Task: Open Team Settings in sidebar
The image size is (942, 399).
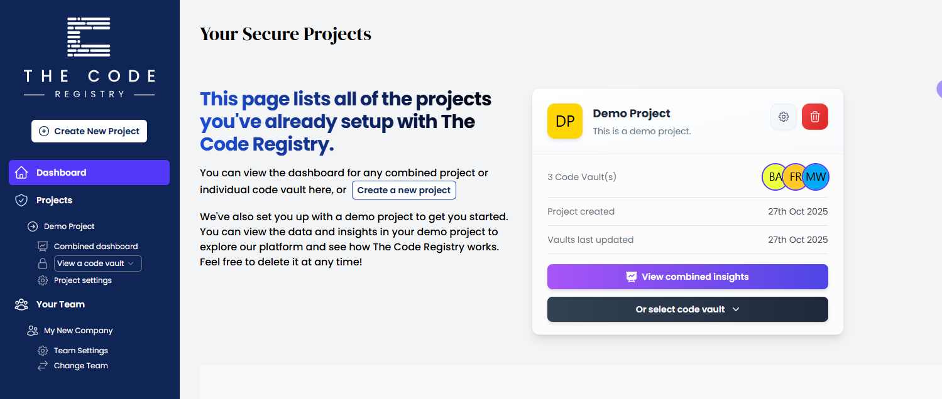Action: pos(80,351)
